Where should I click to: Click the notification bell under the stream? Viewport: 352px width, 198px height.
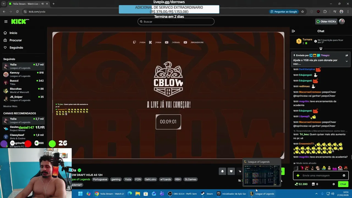[x=222, y=171]
